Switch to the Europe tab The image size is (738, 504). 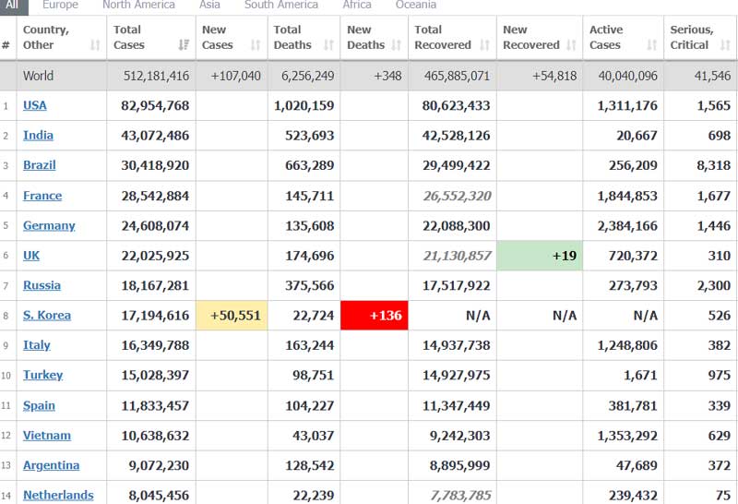click(60, 6)
